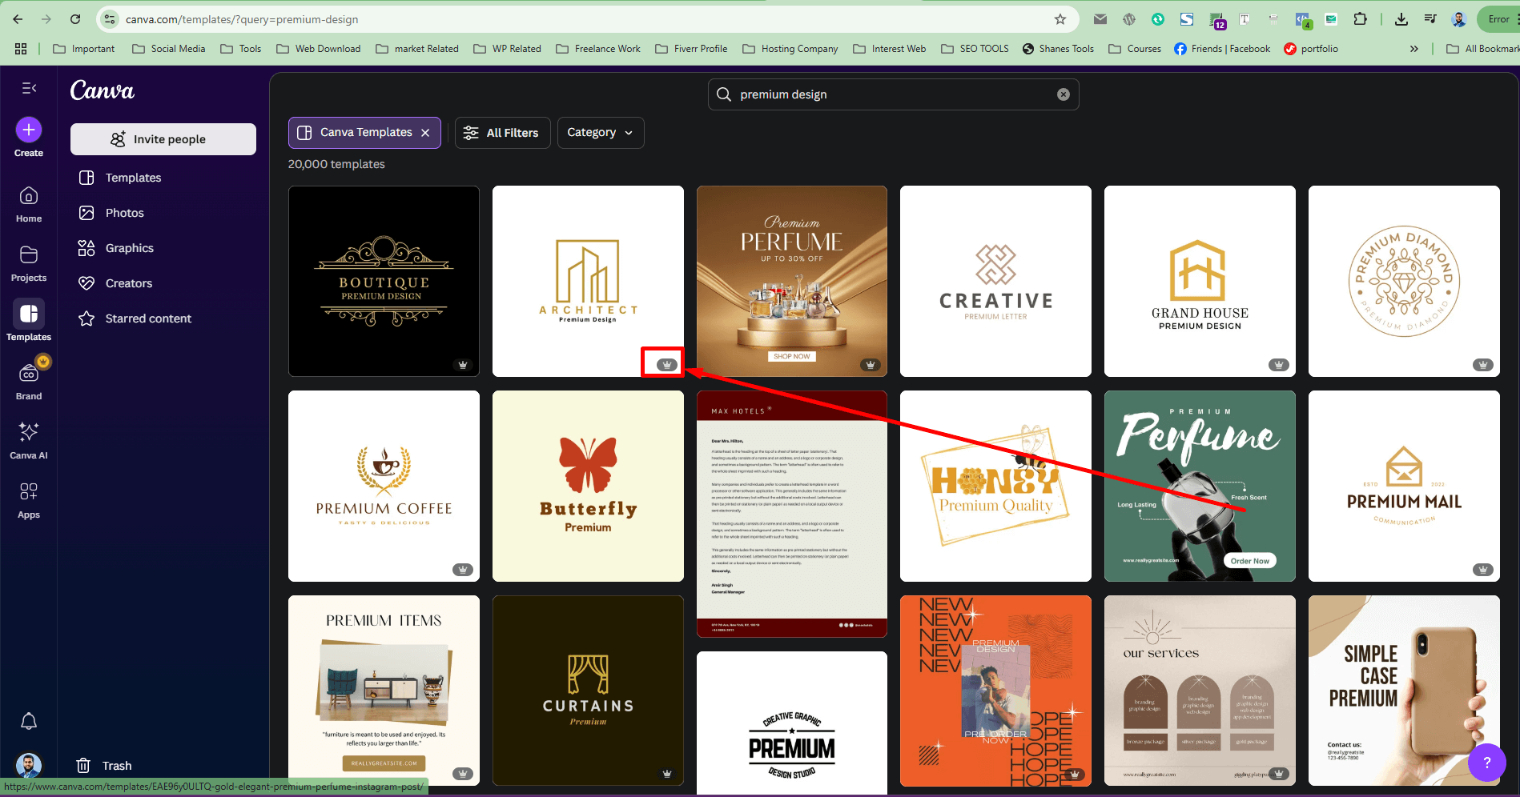Image resolution: width=1520 pixels, height=797 pixels.
Task: Click crown icon on Boutique template
Action: (x=463, y=365)
